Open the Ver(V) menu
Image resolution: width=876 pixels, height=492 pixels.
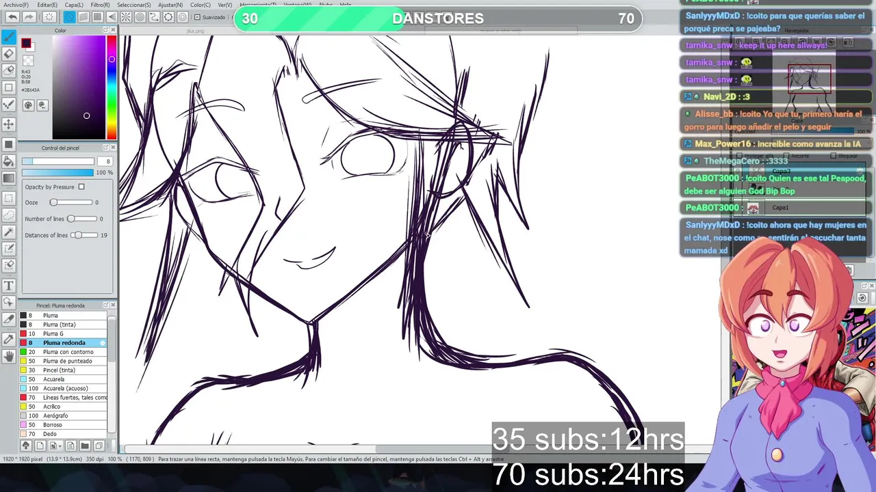pos(224,5)
